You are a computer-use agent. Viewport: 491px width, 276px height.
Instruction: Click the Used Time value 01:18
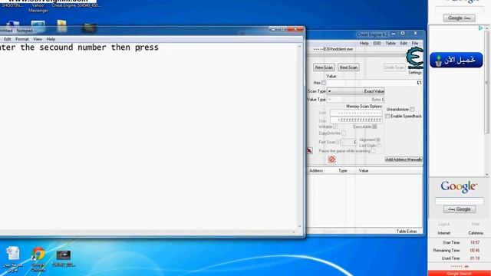475,258
